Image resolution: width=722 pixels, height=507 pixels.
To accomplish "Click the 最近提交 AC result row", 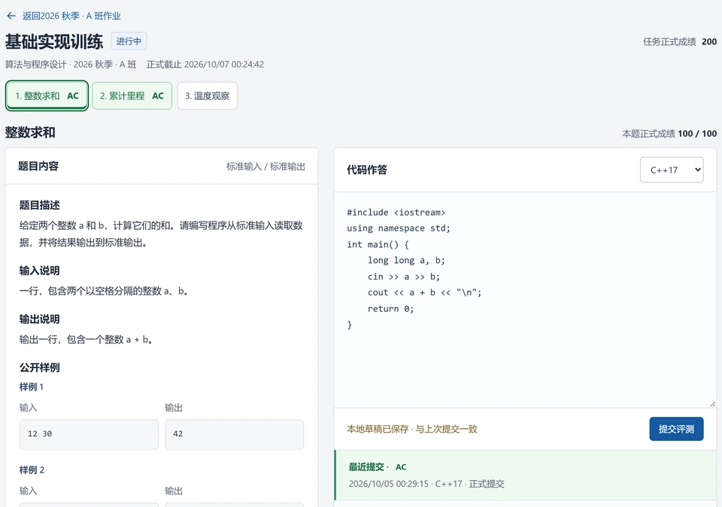I will (x=525, y=475).
